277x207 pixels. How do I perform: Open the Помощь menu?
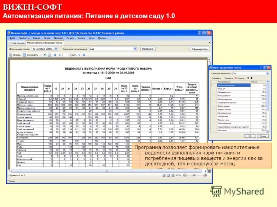(x=102, y=38)
